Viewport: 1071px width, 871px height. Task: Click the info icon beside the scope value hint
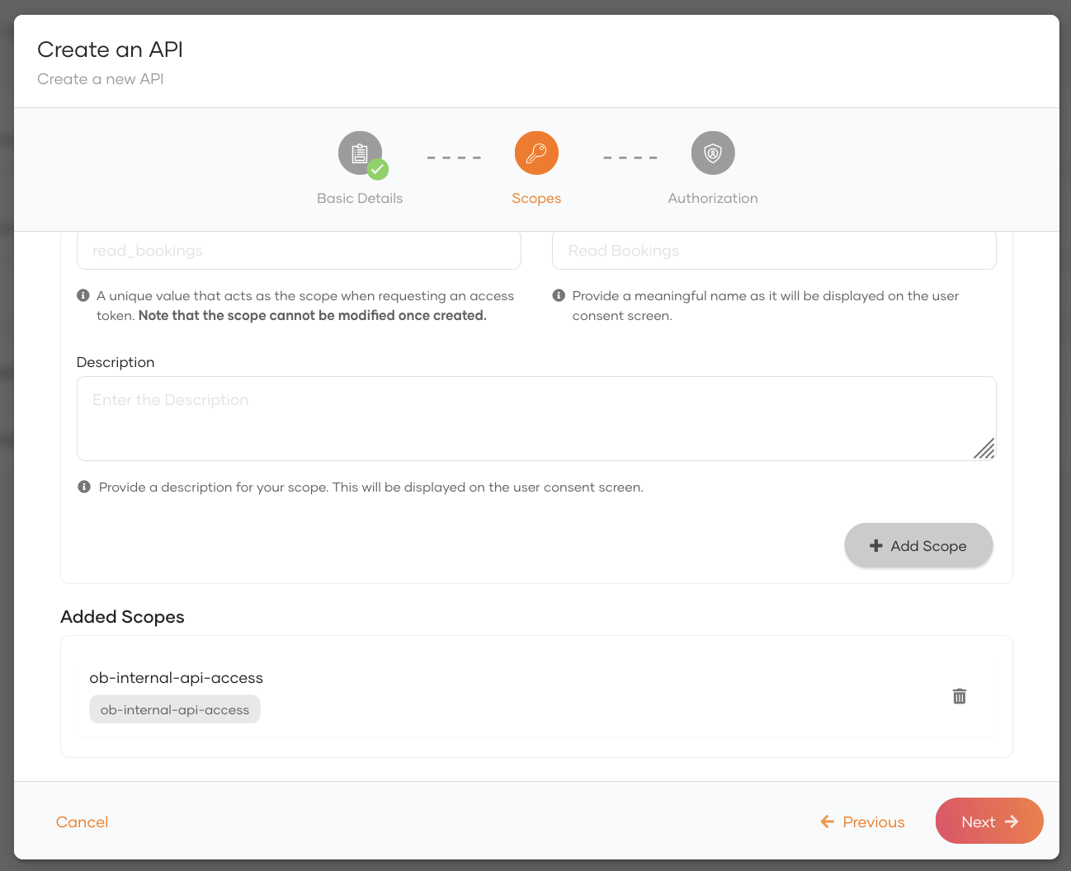(x=83, y=294)
